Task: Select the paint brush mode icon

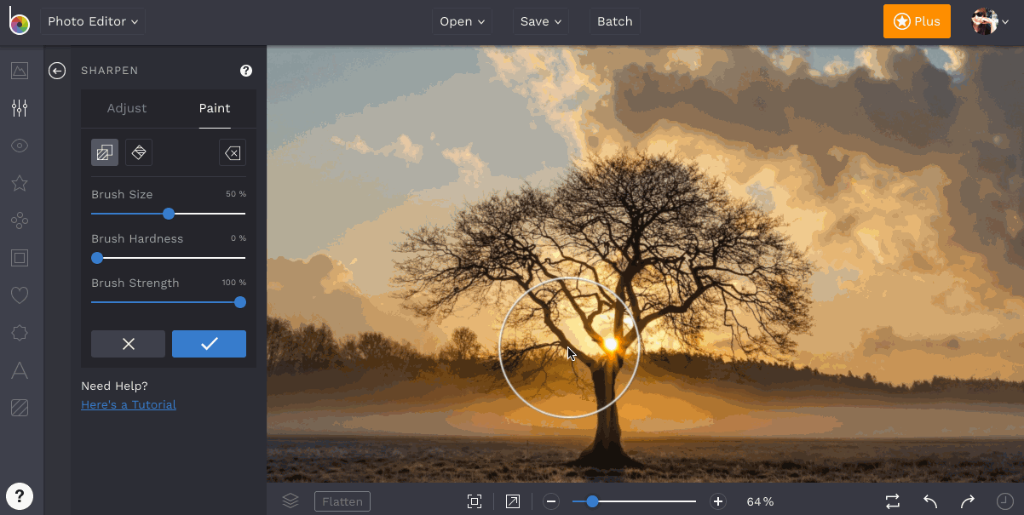Action: (105, 152)
